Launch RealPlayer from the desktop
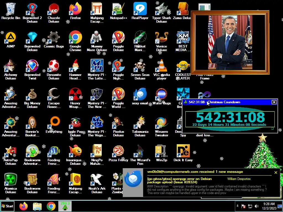 [140, 11]
